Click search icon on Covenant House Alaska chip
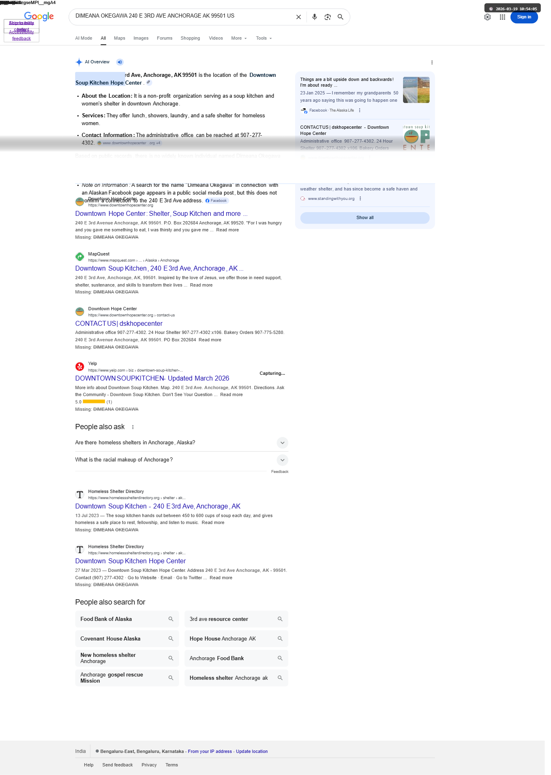551x775 pixels. [x=171, y=639]
